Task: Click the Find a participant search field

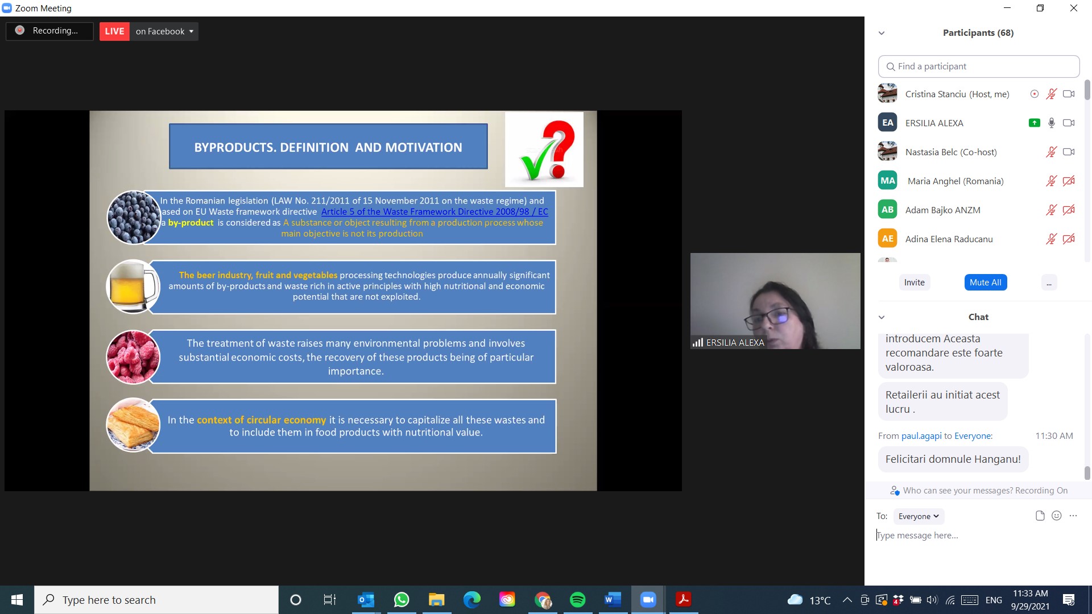Action: tap(978, 67)
